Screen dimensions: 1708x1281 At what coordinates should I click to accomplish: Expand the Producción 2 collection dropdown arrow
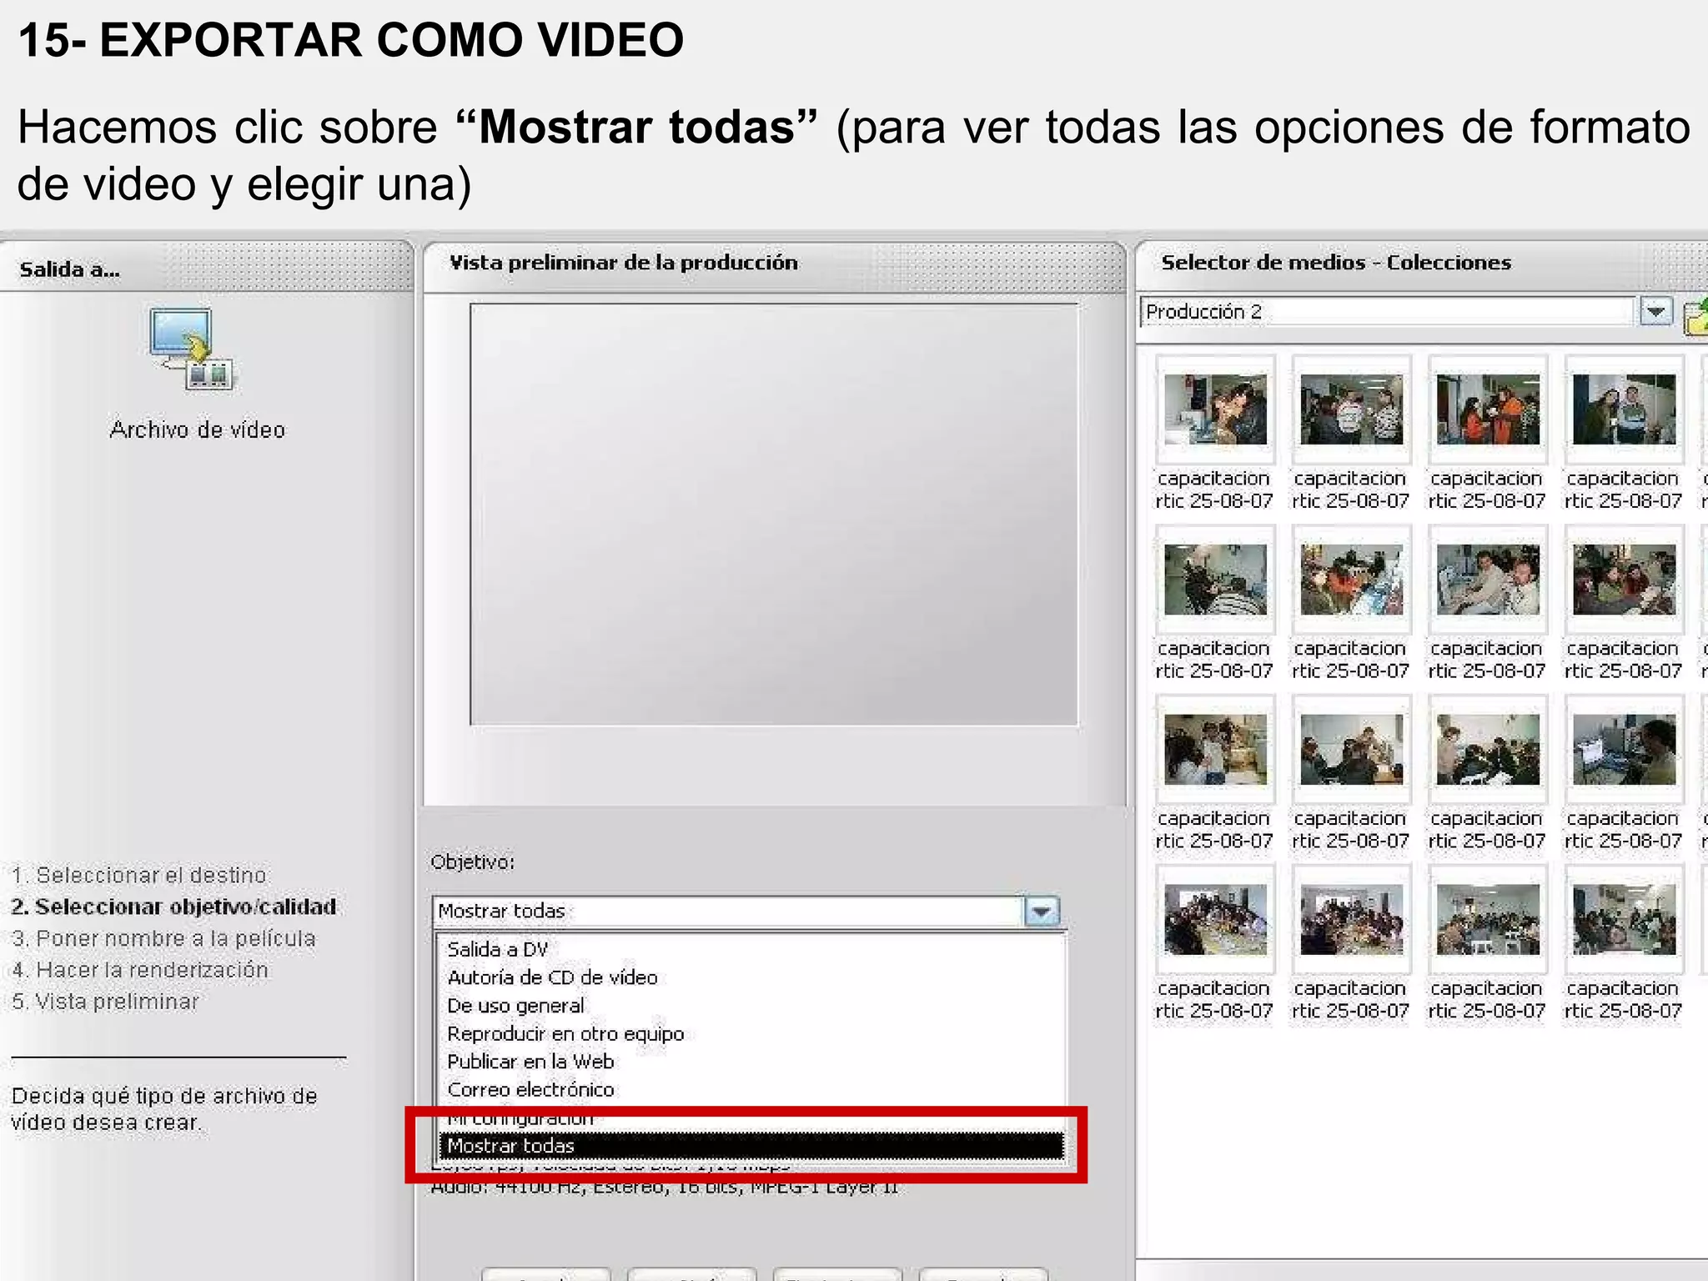click(x=1655, y=312)
